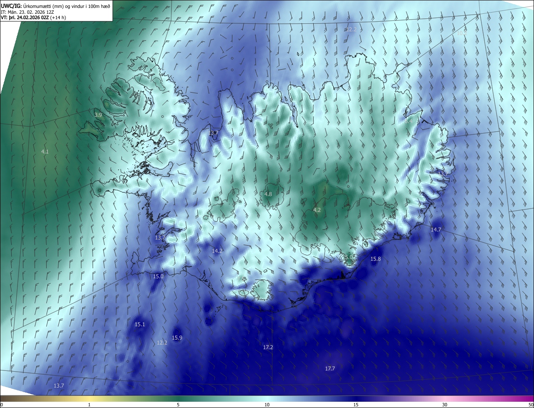Select the 4.1 value over the western sea
Viewport: 534px width, 408px height.
point(45,151)
